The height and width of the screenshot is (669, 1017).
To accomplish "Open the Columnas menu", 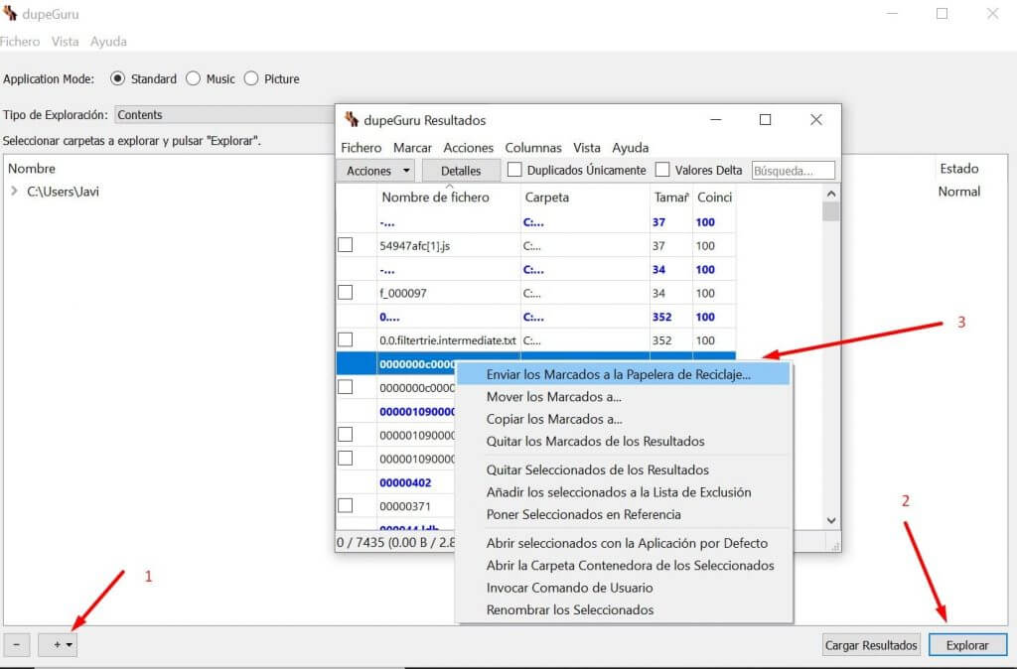I will [533, 148].
